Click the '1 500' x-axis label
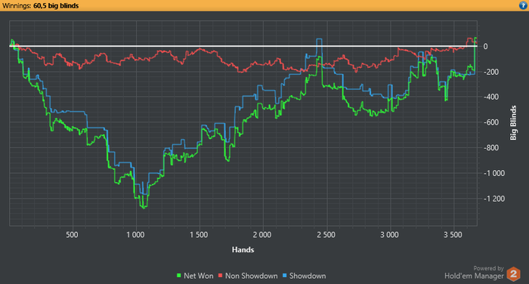The height and width of the screenshot is (284, 529). tap(199, 235)
